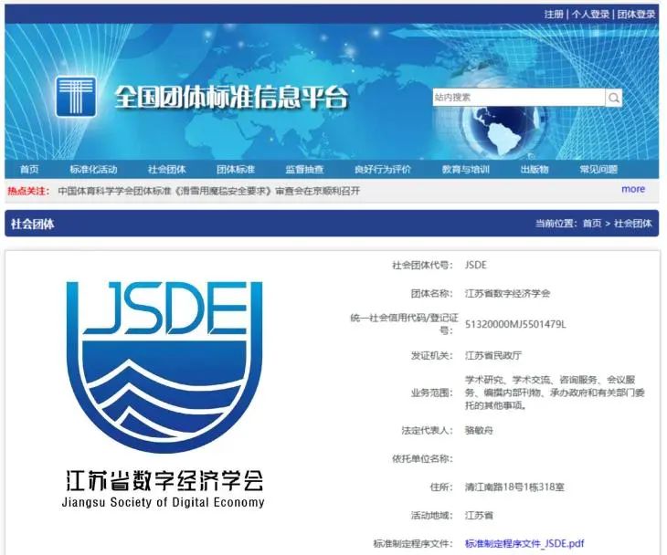Viewport: 667px width, 555px height.
Task: Click the 全国团体标准信息平台 site title
Action: point(231,98)
